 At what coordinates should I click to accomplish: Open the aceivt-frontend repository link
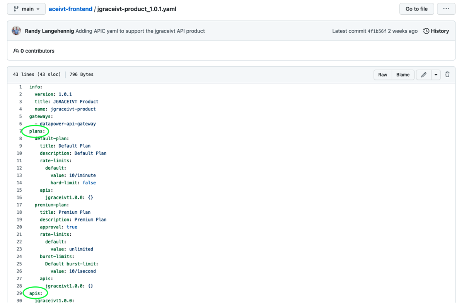(70, 9)
